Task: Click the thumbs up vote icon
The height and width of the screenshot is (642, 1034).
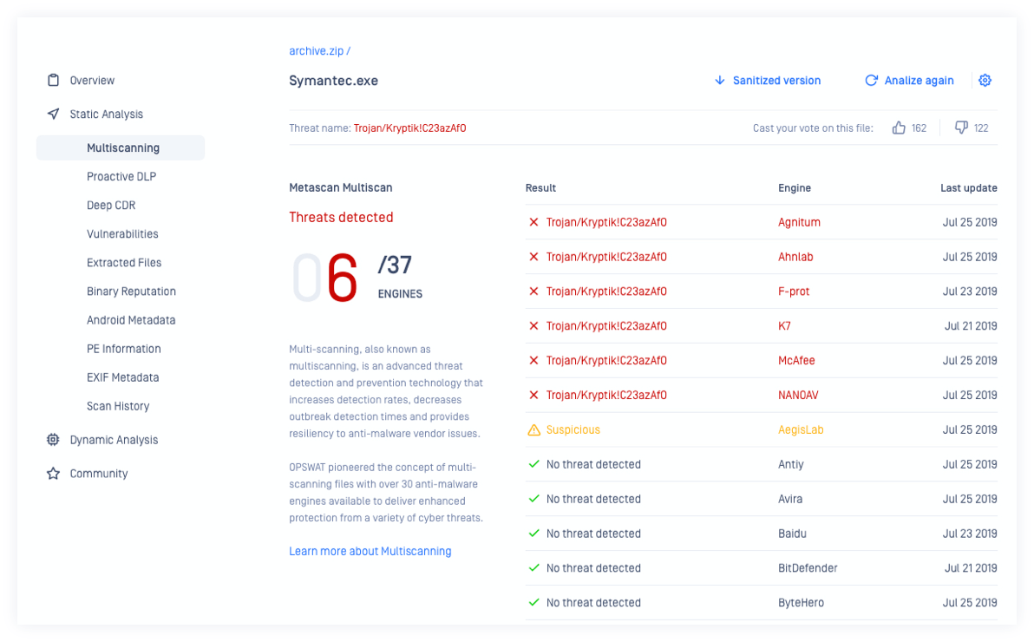Action: (899, 128)
